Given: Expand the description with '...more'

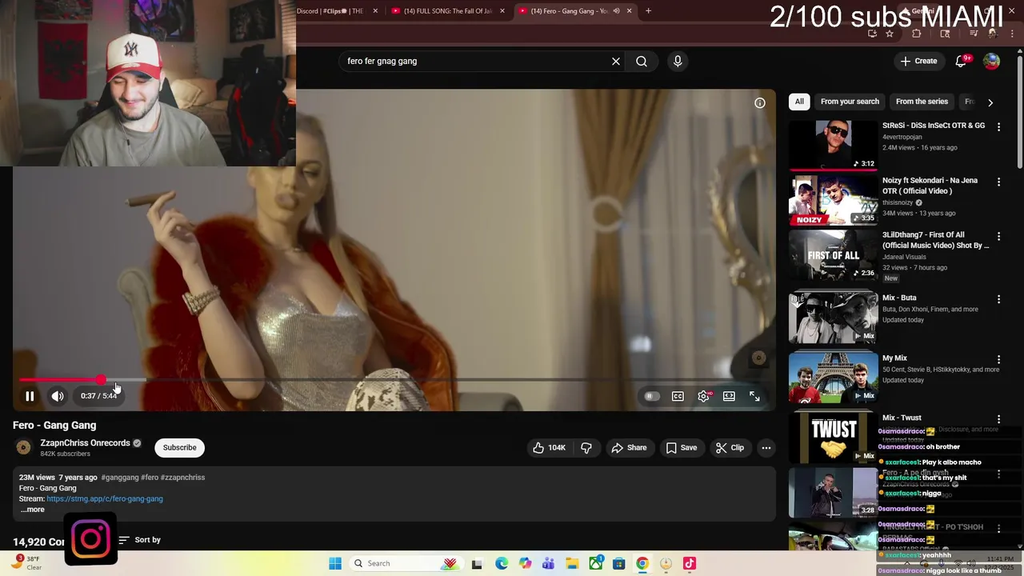Looking at the screenshot, I should tap(32, 510).
